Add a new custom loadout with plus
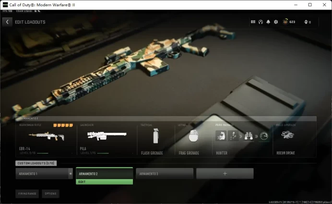332x204 pixels. click(225, 174)
